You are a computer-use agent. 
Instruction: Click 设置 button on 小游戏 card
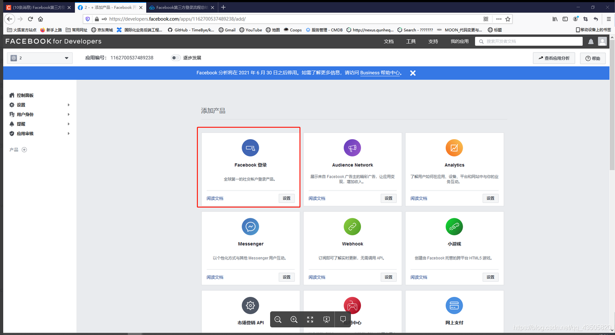coord(490,277)
